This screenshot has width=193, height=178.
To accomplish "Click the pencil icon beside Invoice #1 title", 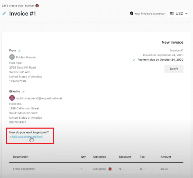I will (x=4, y=13).
